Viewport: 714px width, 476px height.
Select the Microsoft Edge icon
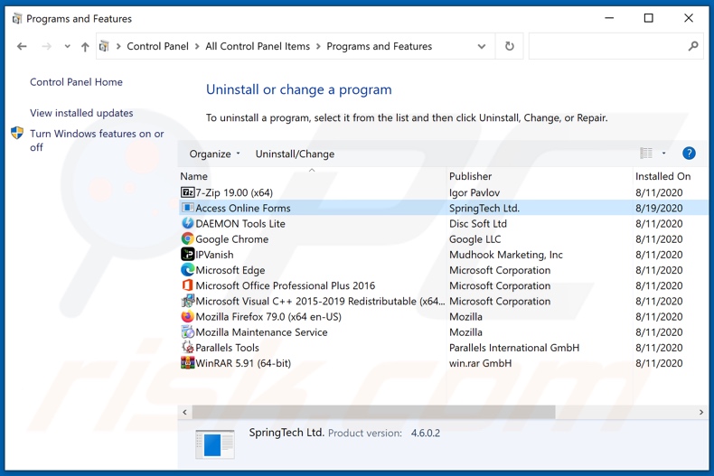pyautogui.click(x=188, y=270)
